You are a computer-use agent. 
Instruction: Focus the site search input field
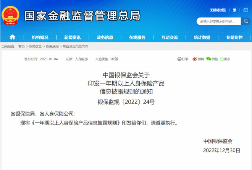click(x=219, y=21)
